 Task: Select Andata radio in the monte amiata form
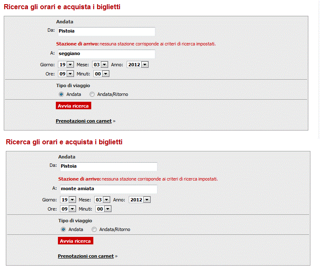coord(63,229)
